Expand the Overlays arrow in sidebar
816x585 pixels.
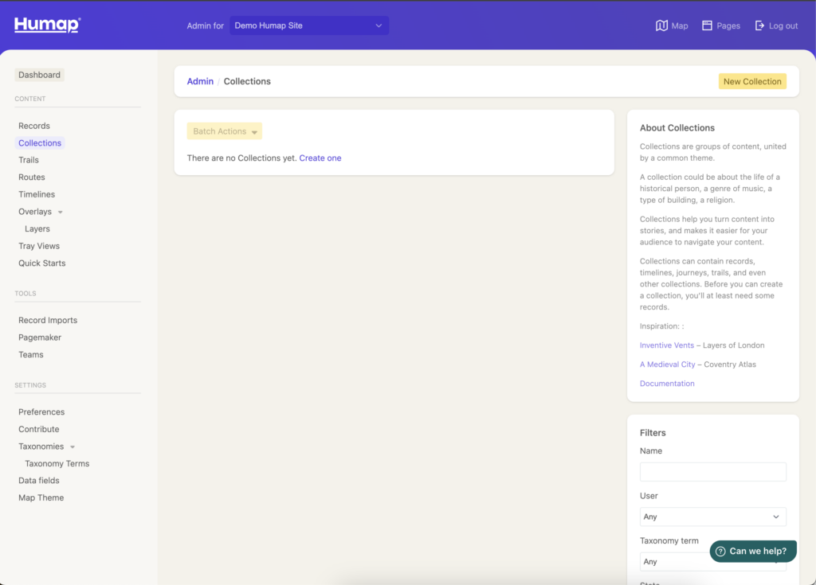pyautogui.click(x=61, y=213)
